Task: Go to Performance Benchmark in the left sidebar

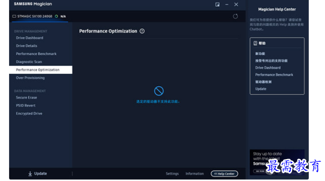Action: click(x=36, y=54)
